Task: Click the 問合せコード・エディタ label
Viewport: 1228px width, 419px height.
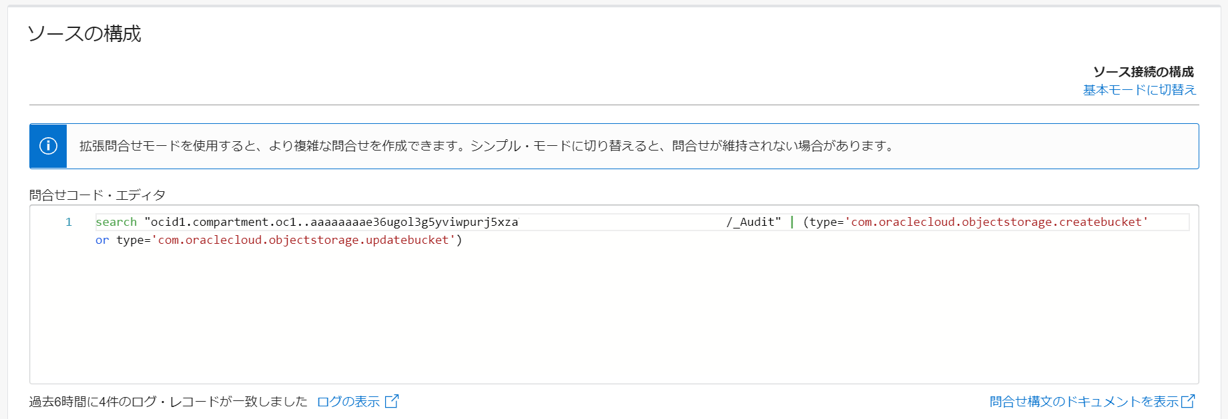Action: (x=97, y=195)
